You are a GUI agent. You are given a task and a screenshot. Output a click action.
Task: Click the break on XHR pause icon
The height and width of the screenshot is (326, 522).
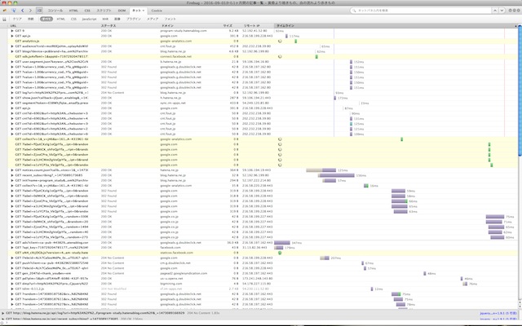tap(4, 20)
